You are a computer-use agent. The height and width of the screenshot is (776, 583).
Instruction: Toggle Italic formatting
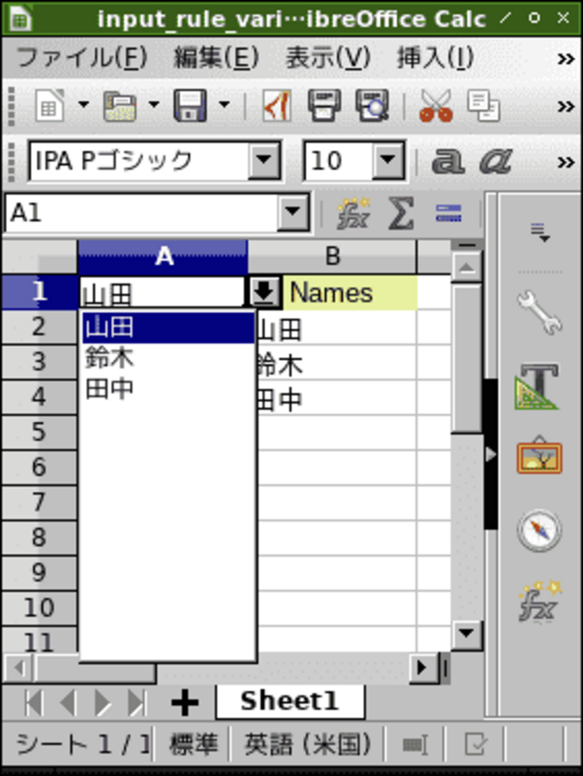496,161
